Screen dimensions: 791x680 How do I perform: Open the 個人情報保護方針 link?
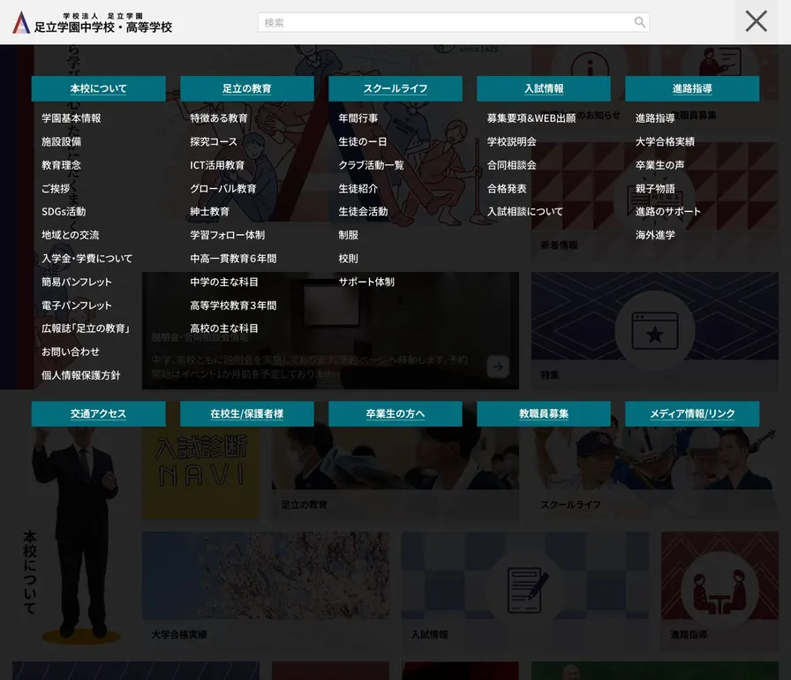coord(80,375)
